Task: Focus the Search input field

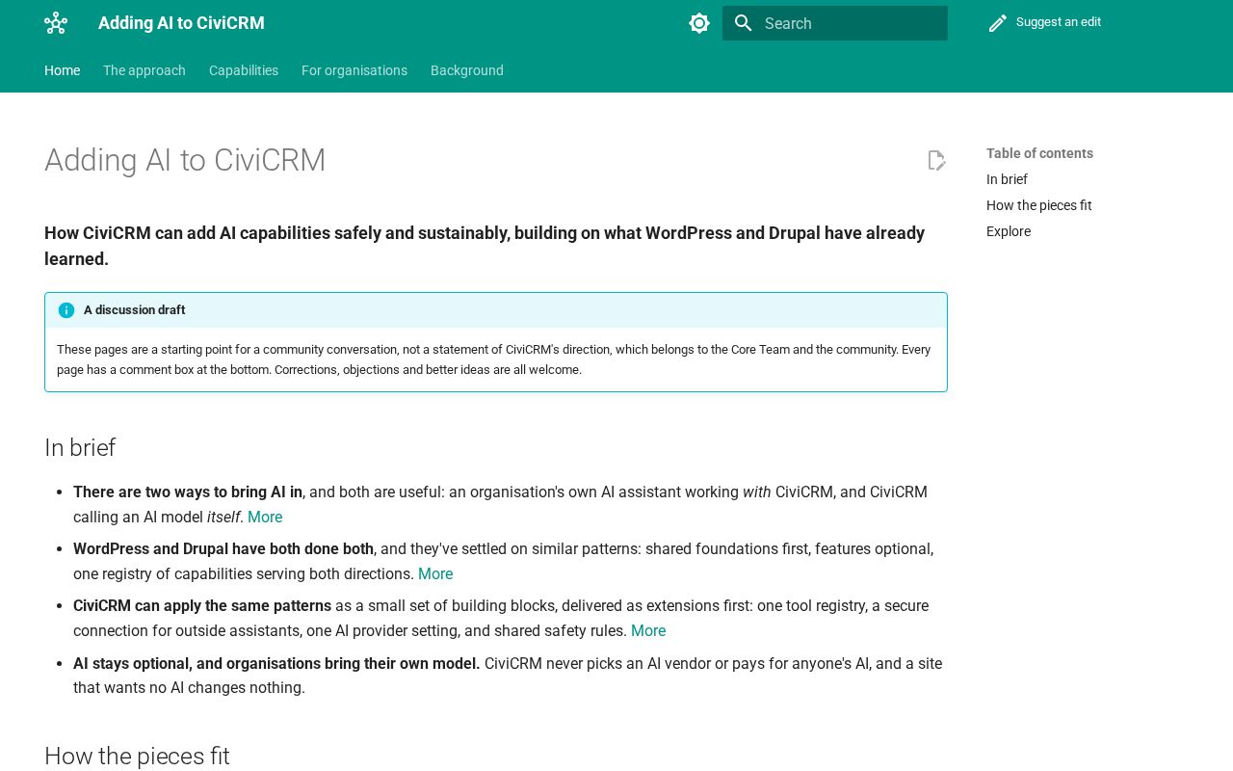Action: pyautogui.click(x=835, y=23)
